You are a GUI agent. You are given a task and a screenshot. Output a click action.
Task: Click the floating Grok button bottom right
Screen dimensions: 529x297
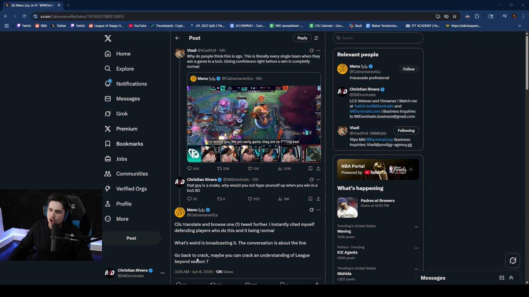pyautogui.click(x=513, y=260)
